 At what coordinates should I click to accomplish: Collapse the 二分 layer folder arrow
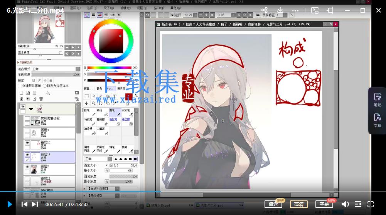(x=31, y=109)
